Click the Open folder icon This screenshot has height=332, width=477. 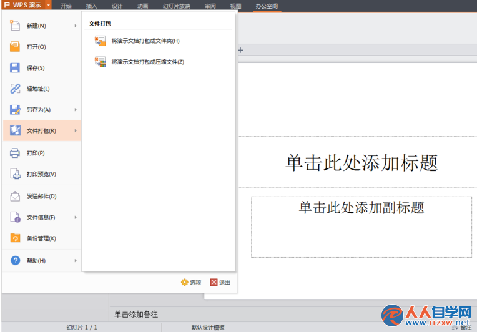pyautogui.click(x=14, y=47)
